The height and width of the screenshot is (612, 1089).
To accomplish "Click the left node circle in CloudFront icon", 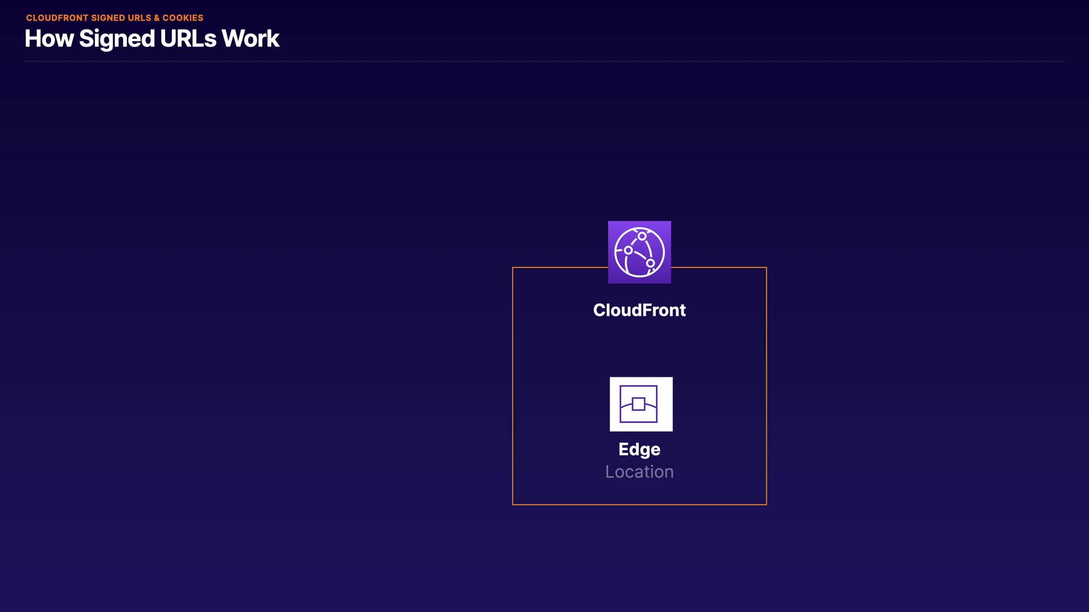I will coord(628,250).
